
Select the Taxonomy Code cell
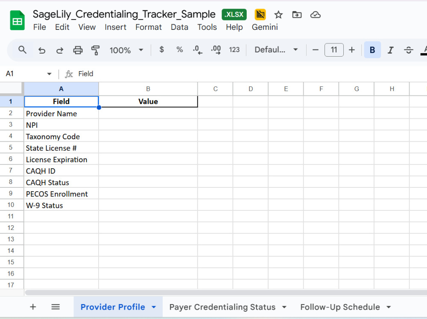coord(61,136)
